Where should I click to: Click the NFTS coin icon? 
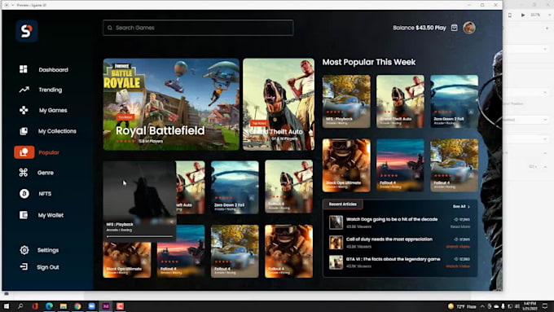24,194
